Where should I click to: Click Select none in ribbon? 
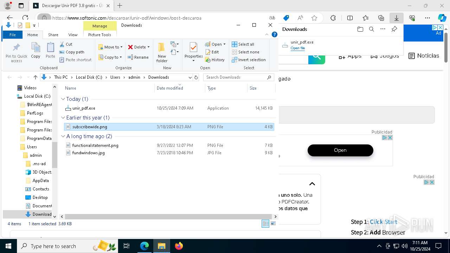click(245, 52)
